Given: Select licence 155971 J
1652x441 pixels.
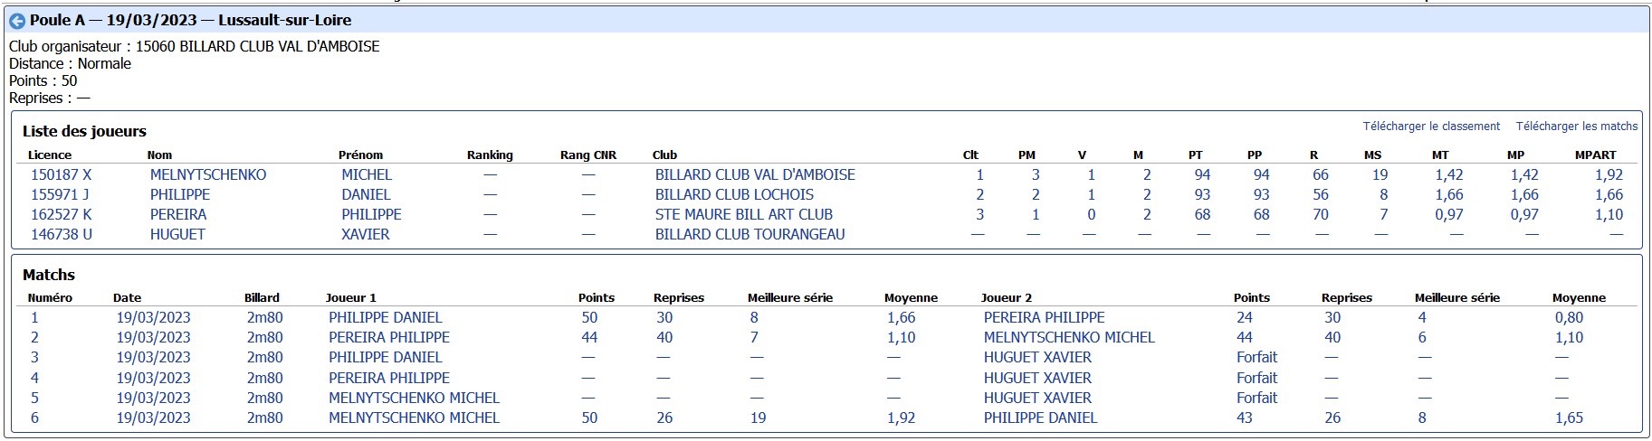Looking at the screenshot, I should tap(60, 194).
